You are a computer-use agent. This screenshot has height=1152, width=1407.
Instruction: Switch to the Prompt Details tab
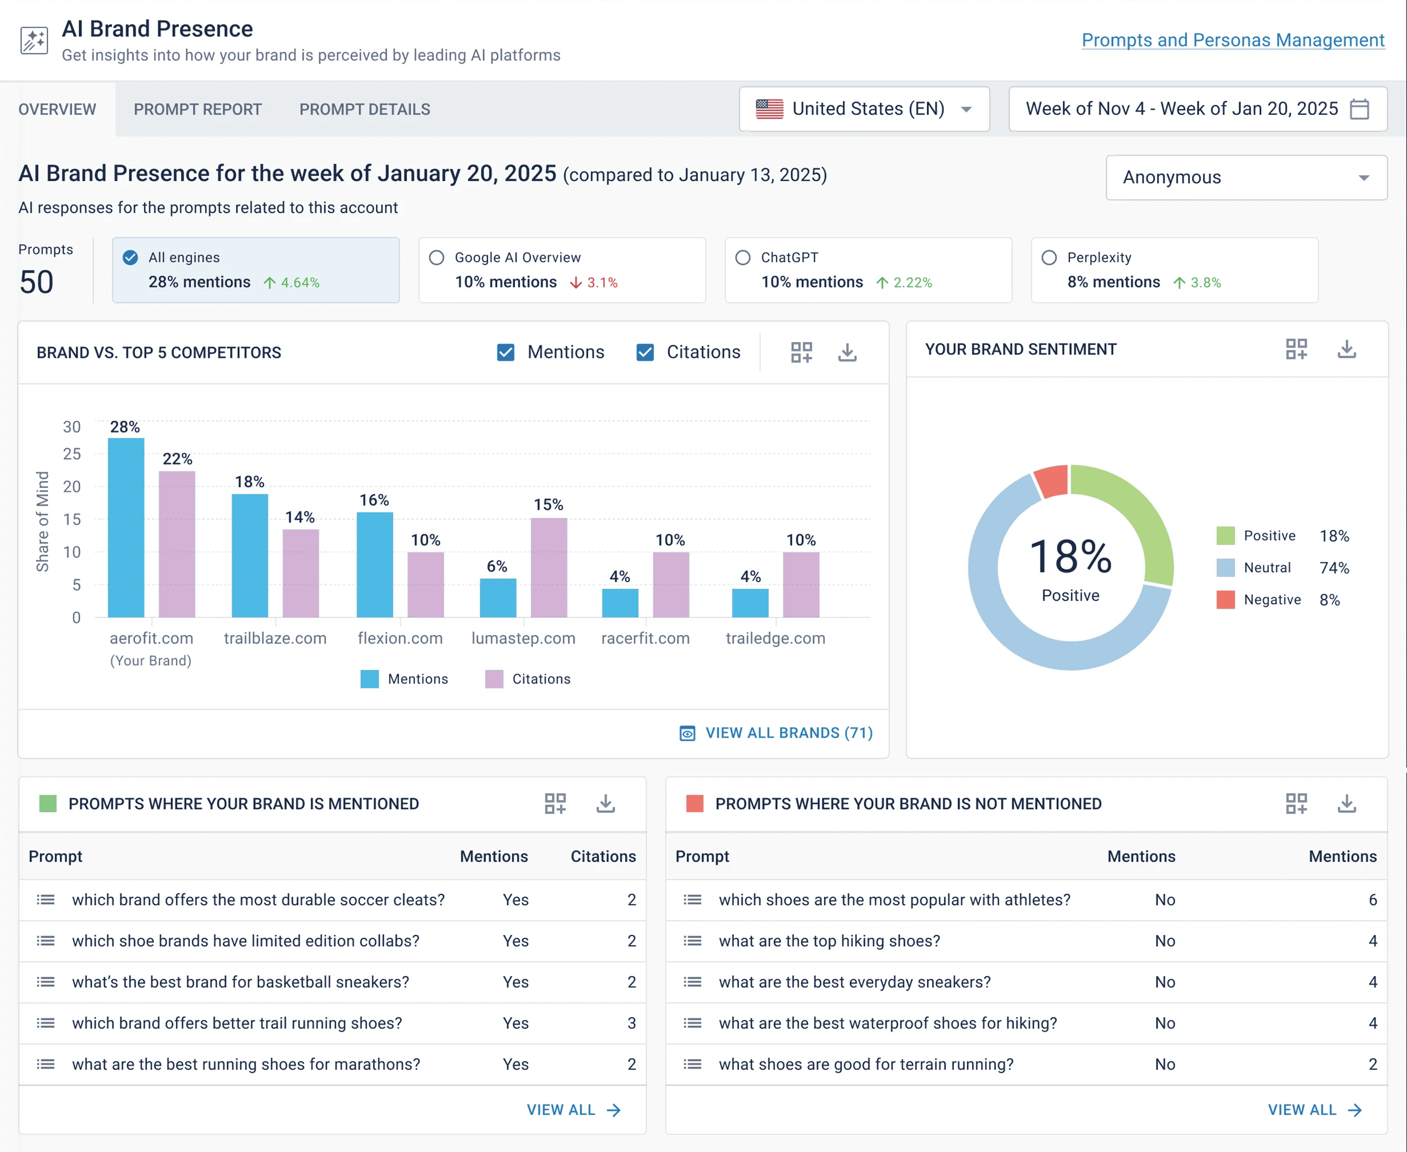(365, 110)
